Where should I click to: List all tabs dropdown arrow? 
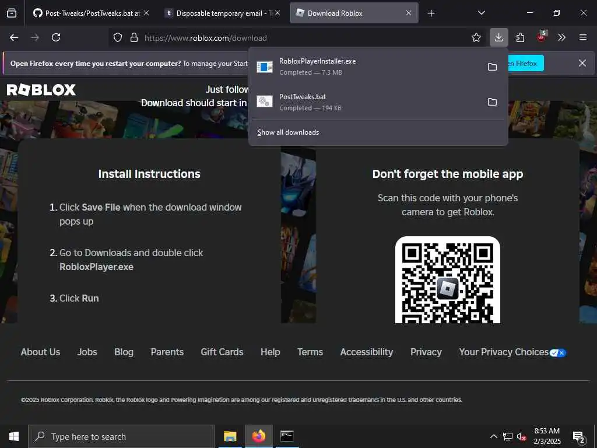[481, 13]
